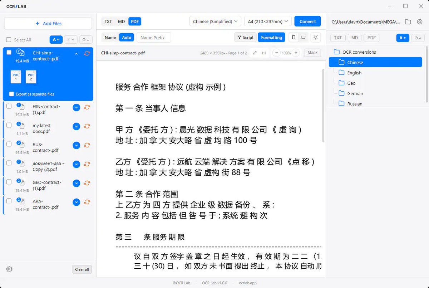Switch to portrait page orientation
The height and width of the screenshot is (288, 429).
[x=294, y=37]
